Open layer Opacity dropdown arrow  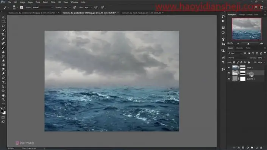[264, 58]
